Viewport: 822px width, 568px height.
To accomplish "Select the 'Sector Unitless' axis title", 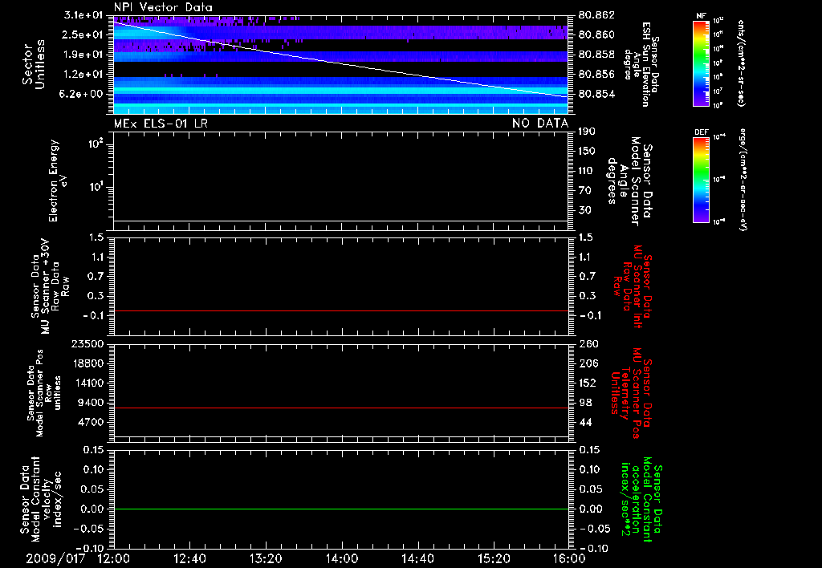I will 34,64.
